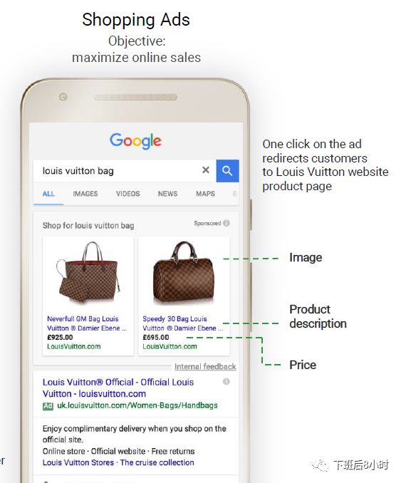This screenshot has width=401, height=483.
Task: Select the ALL tab
Action: 48,194
